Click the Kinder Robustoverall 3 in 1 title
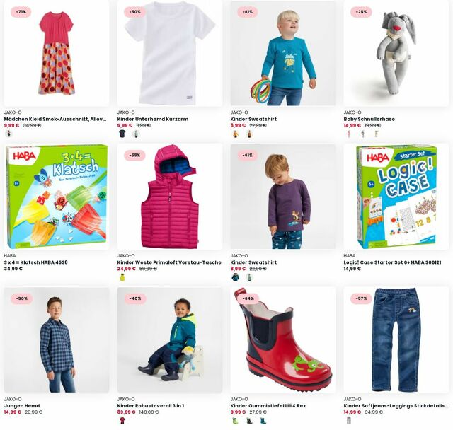453x430 pixels. click(151, 406)
